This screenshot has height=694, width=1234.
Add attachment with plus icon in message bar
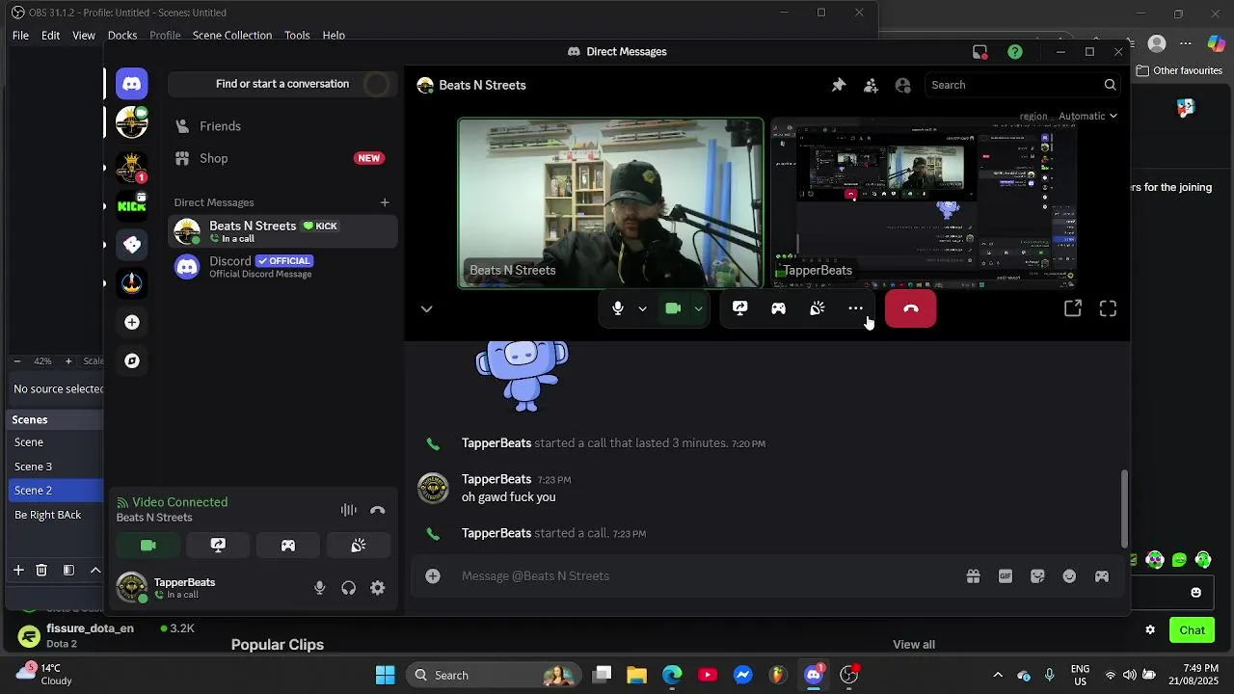(x=433, y=576)
